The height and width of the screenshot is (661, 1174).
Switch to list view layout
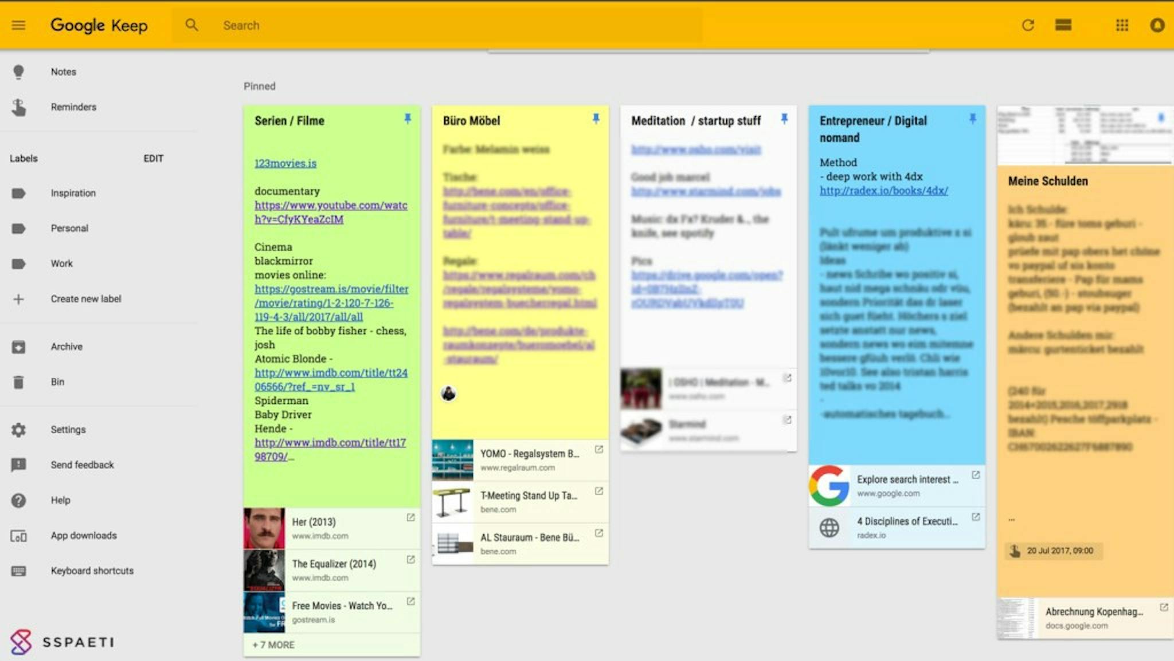[x=1063, y=25]
